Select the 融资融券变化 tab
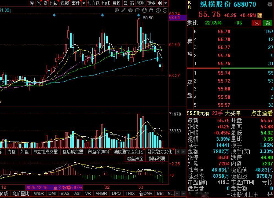The width and height of the screenshot is (274, 198). (x=160, y=152)
